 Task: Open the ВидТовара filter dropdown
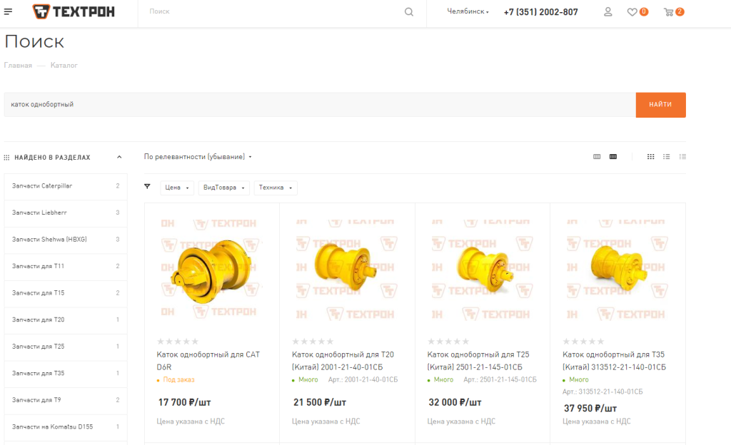click(223, 188)
